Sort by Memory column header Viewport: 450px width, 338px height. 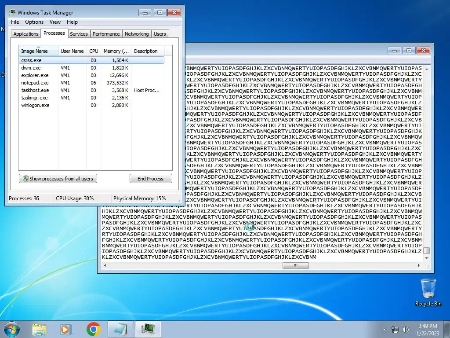tap(116, 51)
